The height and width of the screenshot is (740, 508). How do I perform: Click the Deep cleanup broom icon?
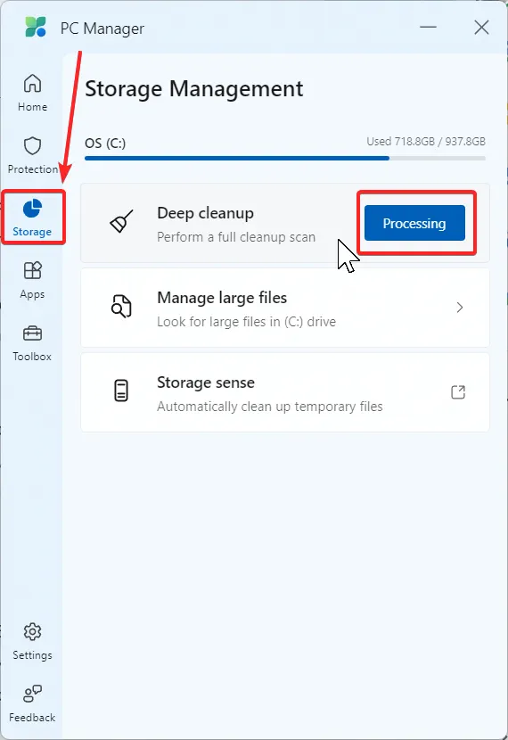click(x=121, y=221)
